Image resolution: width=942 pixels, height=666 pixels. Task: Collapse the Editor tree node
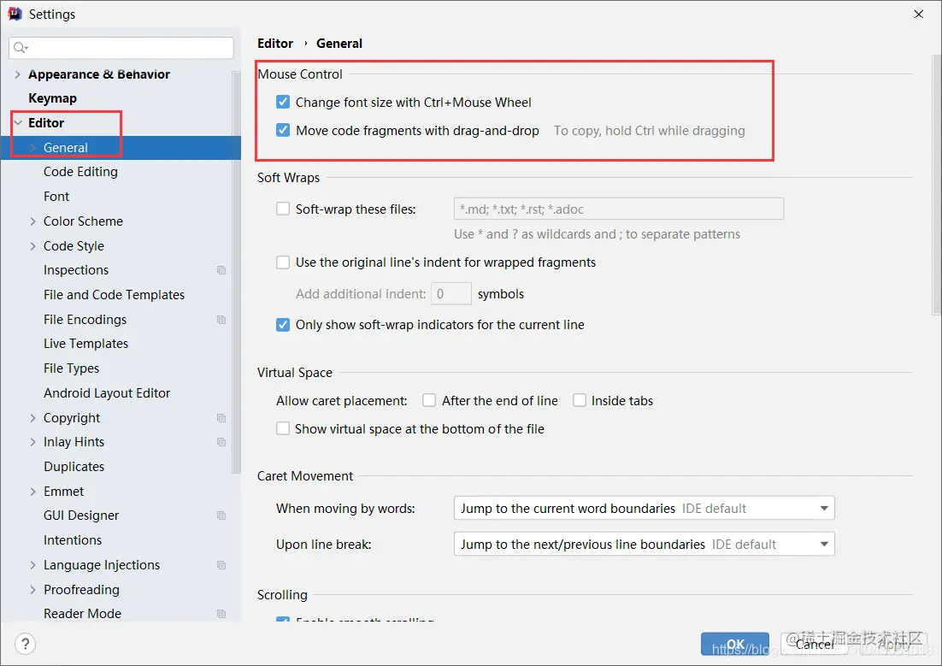pos(18,122)
